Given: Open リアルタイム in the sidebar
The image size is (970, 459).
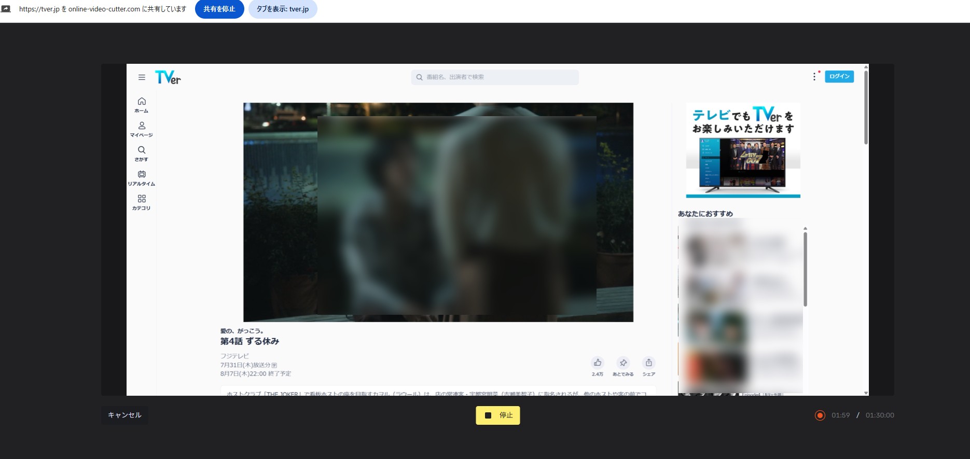Looking at the screenshot, I should pyautogui.click(x=142, y=178).
